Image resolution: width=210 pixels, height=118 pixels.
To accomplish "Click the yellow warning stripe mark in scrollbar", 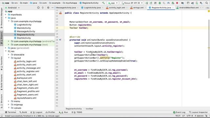I will pos(209,48).
